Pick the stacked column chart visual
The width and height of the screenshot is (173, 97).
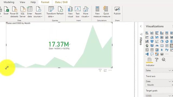(x=152, y=33)
